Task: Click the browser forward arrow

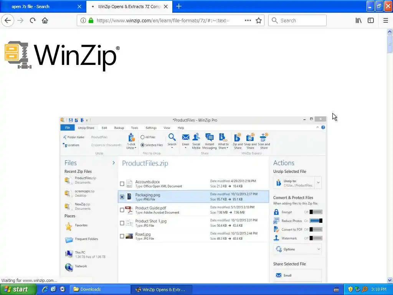Action: coord(21,20)
